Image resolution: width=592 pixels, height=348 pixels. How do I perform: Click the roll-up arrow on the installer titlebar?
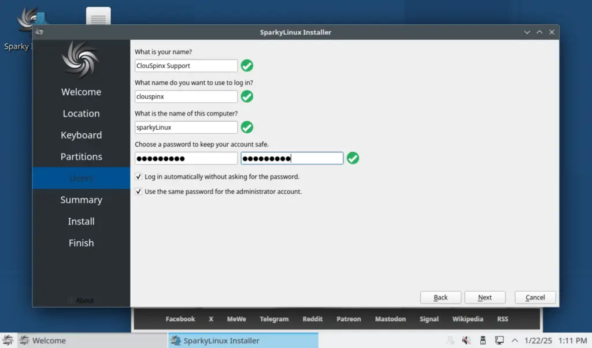539,32
